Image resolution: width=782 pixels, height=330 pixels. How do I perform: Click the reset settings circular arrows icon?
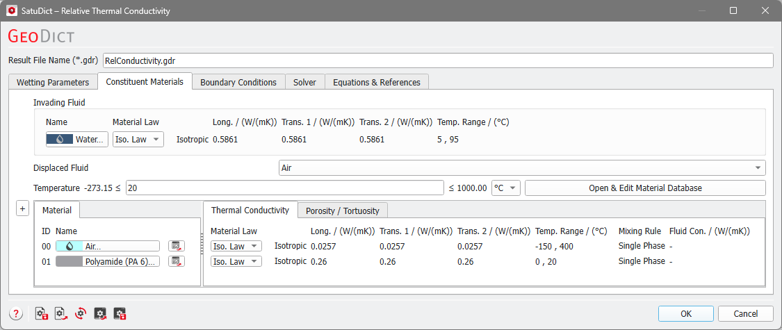(81, 313)
